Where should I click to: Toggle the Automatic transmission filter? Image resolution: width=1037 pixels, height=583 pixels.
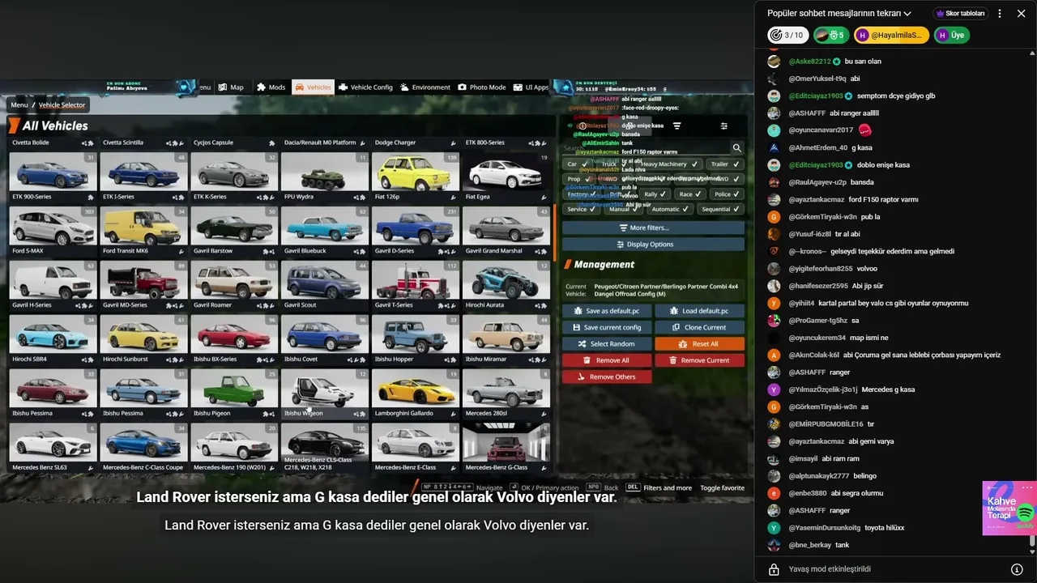(670, 209)
